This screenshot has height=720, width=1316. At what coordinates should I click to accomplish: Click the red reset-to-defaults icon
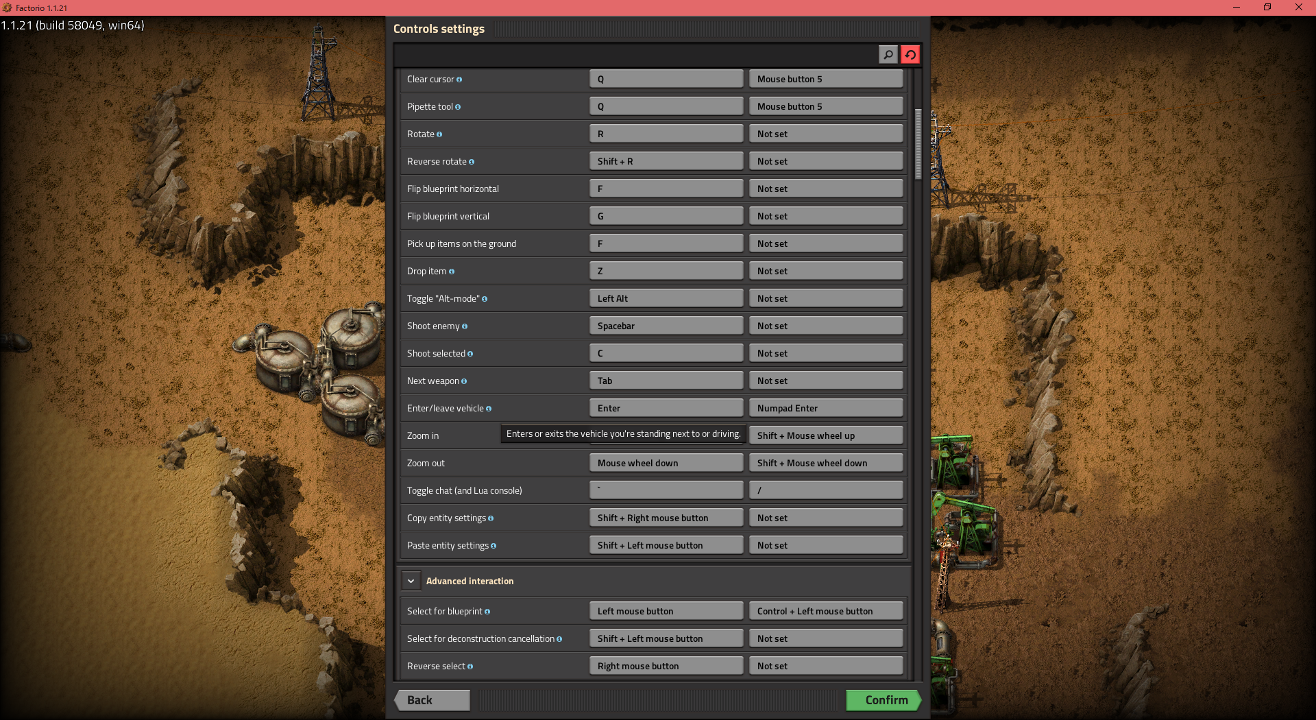[910, 55]
